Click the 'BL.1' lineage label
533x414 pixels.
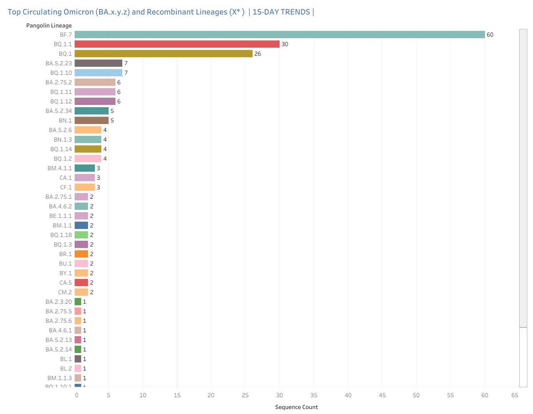point(66,359)
